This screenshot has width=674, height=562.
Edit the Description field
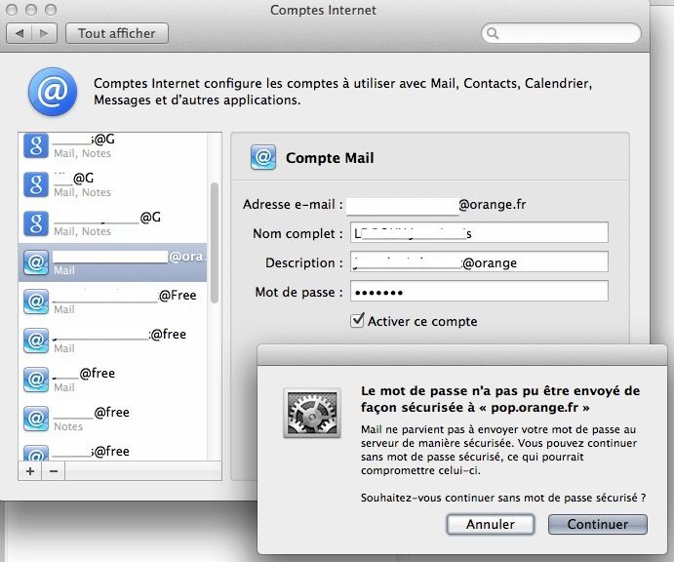tap(479, 261)
